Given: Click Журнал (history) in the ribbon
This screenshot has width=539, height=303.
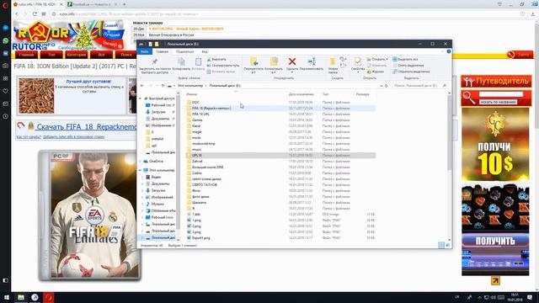Looking at the screenshot, I should tap(376, 72).
